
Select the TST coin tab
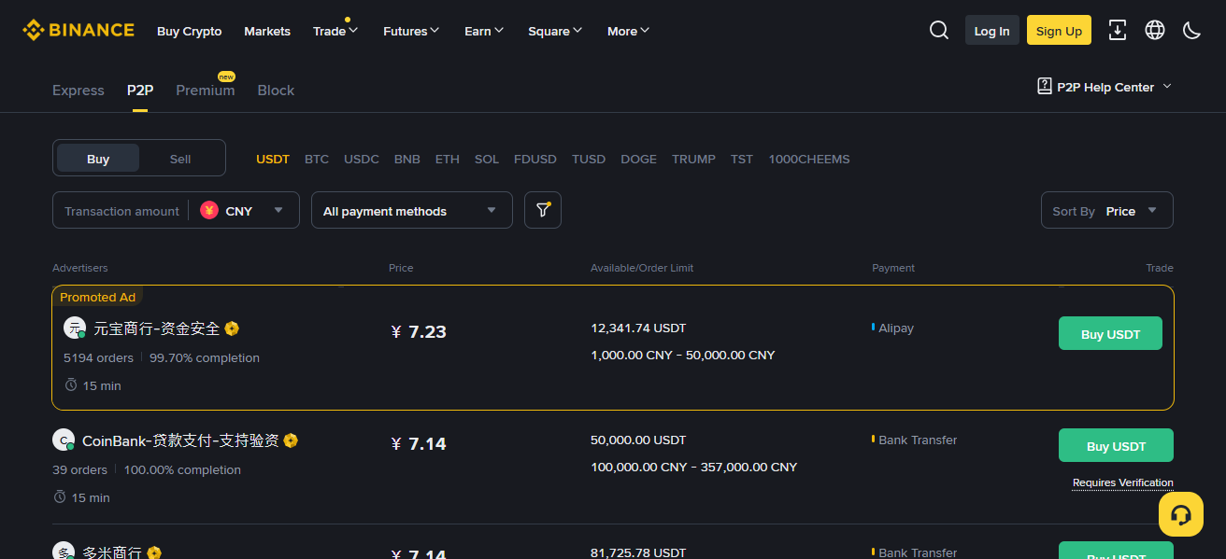[x=742, y=159]
